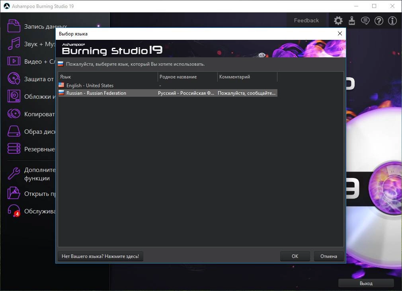
Task: Click the Пожалуйста, сообщайте... comment cell
Action: [247, 93]
